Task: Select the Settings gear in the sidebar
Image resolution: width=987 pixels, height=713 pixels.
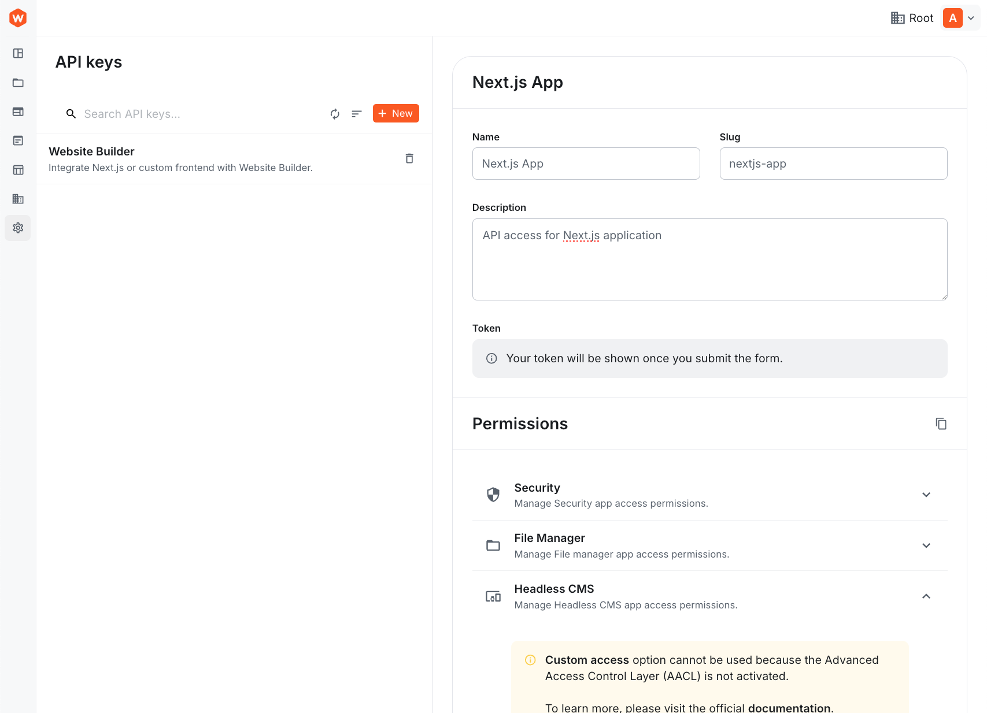Action: (x=17, y=228)
